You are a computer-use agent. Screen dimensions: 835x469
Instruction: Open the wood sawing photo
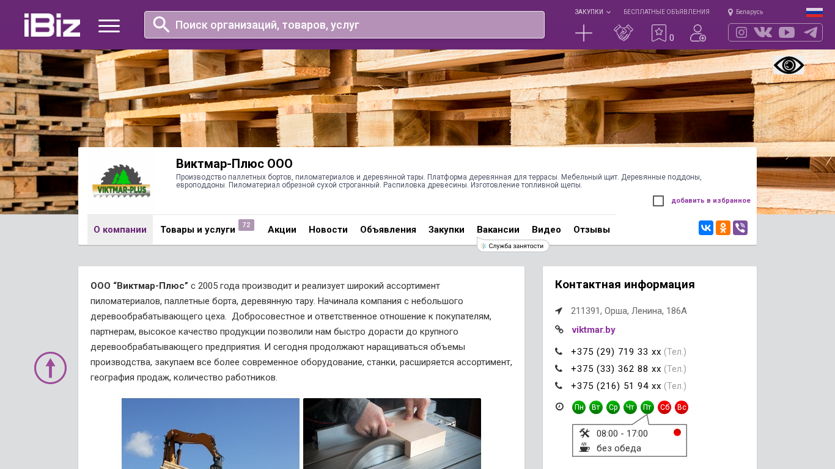[392, 434]
